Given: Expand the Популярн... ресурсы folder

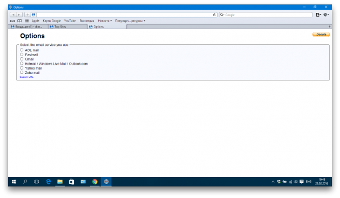Looking at the screenshot, I should coord(130,21).
